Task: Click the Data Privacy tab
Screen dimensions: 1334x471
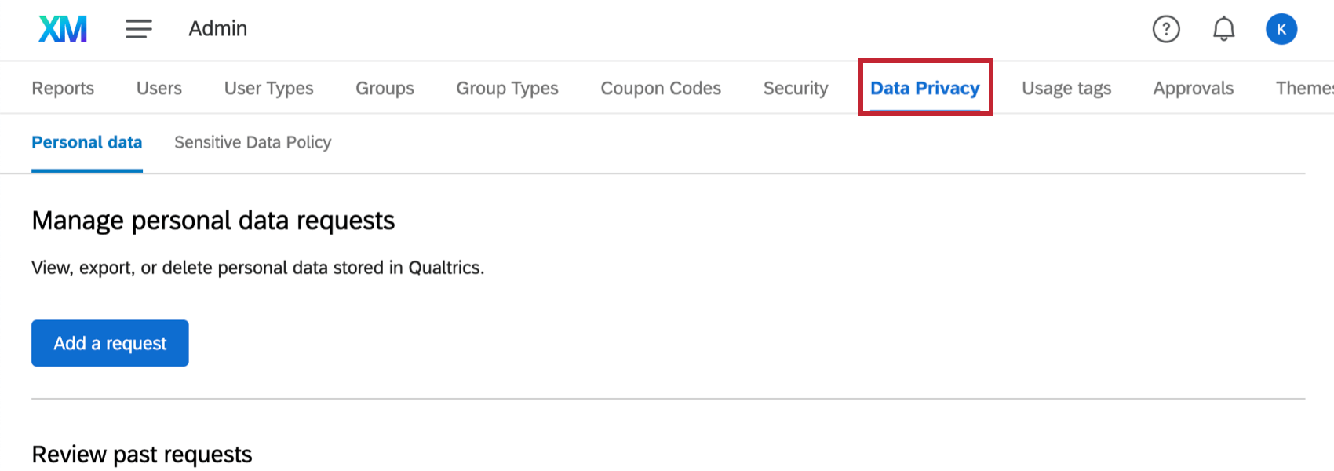Action: tap(925, 88)
